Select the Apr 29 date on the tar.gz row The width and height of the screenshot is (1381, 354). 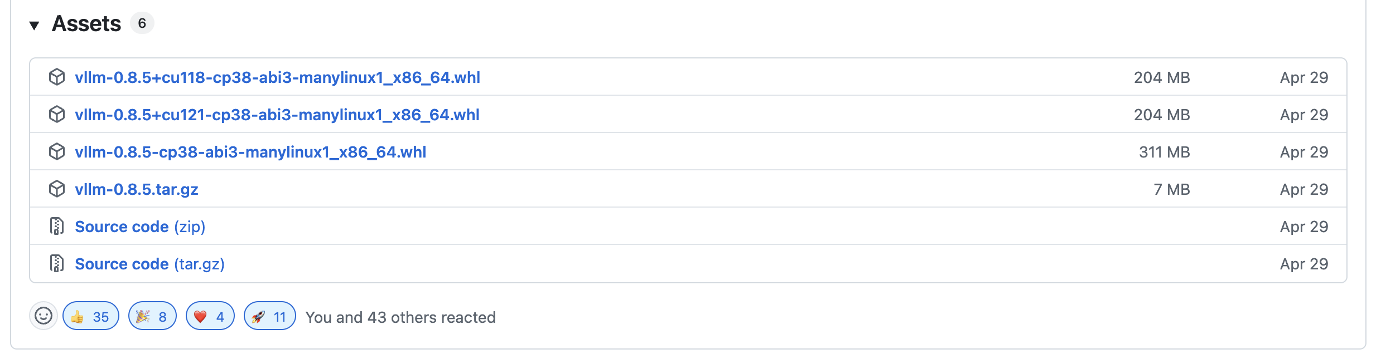pyautogui.click(x=1303, y=189)
